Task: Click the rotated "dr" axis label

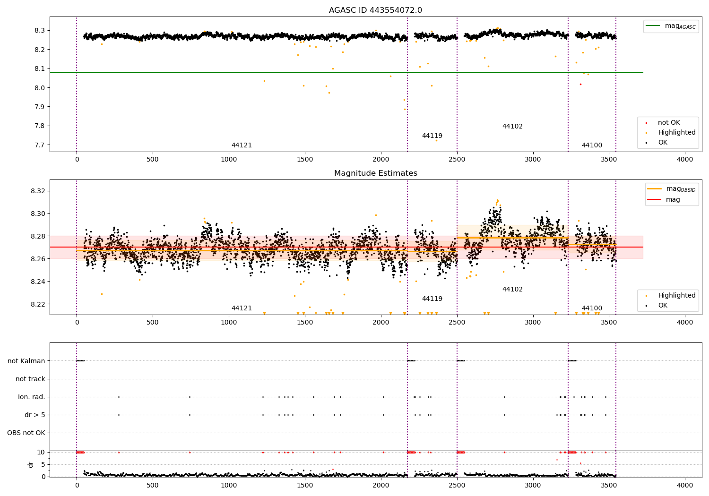Action: pyautogui.click(x=31, y=464)
